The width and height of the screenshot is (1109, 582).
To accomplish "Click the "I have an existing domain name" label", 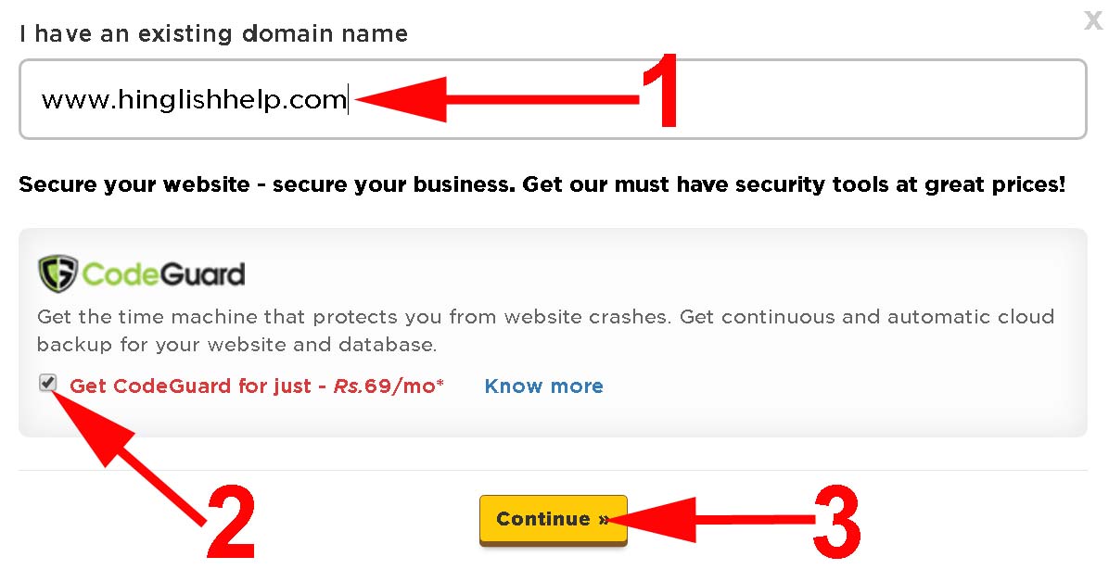I will coord(213,34).
